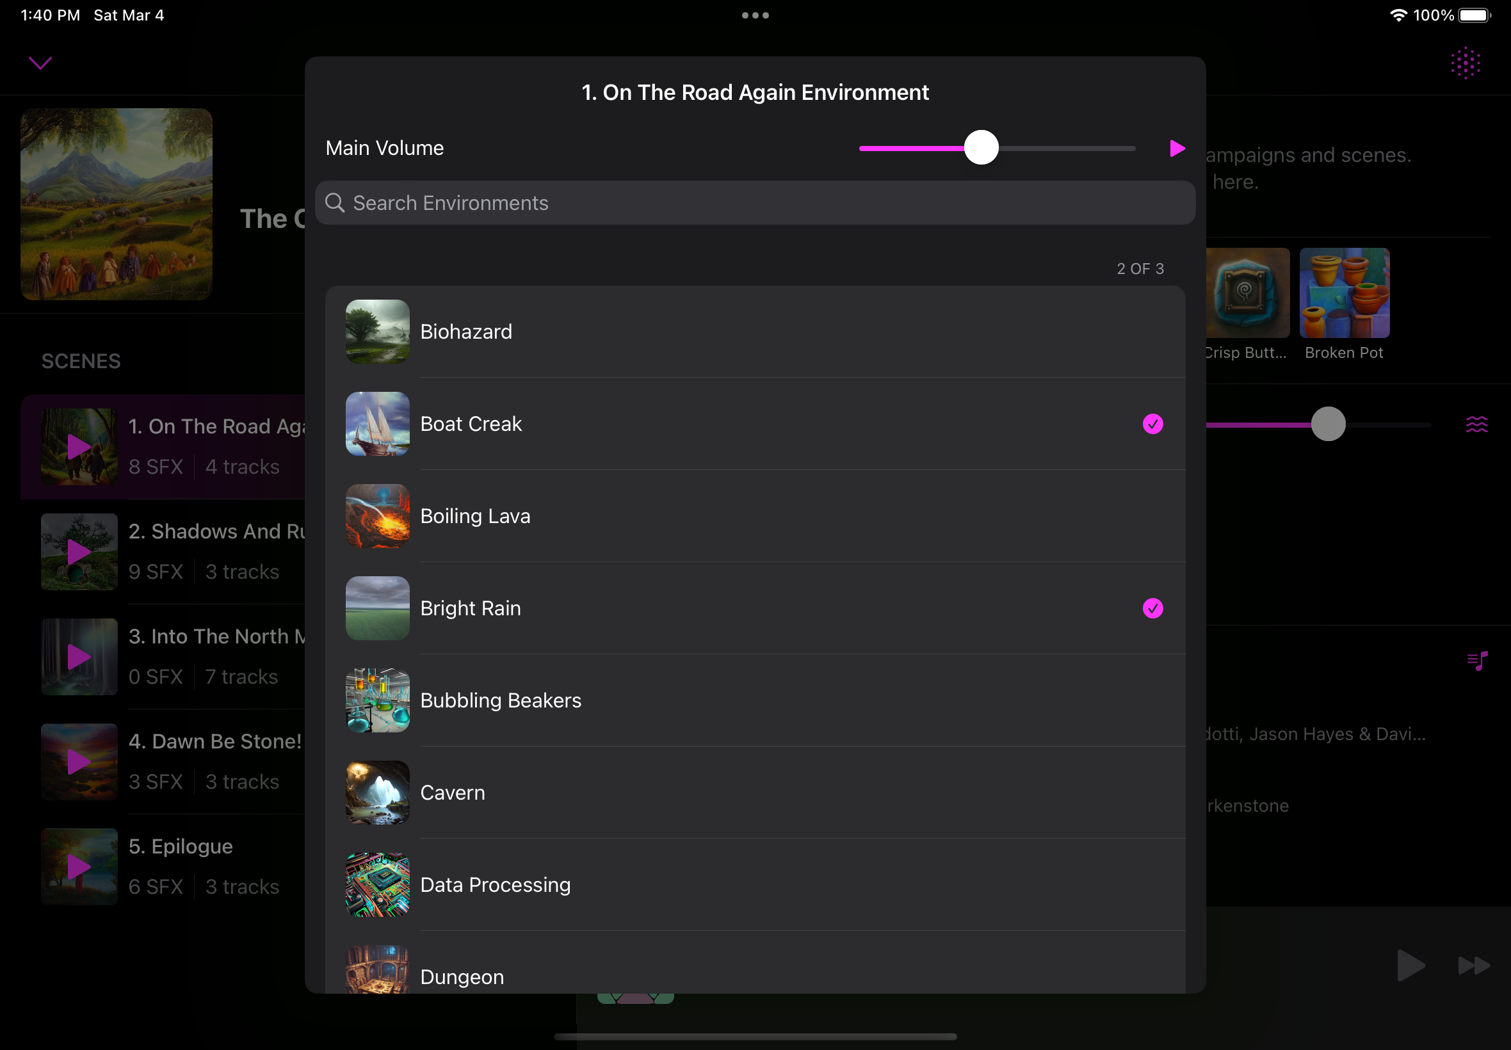Deselect the Boat Creak checkmark
Image resolution: width=1511 pixels, height=1050 pixels.
(1152, 424)
